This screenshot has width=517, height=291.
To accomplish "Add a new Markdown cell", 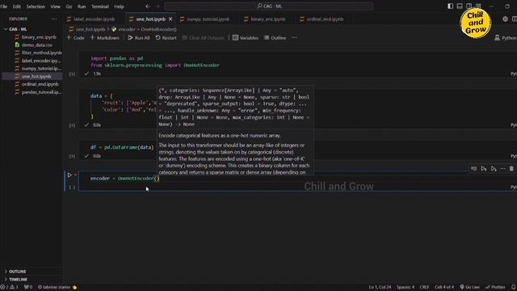I will pyautogui.click(x=105, y=38).
